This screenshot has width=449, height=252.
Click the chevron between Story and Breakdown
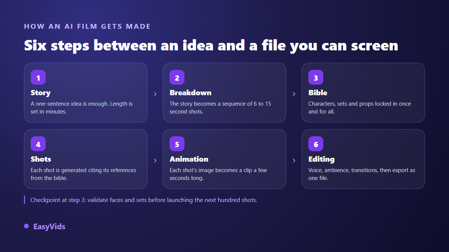tap(155, 94)
